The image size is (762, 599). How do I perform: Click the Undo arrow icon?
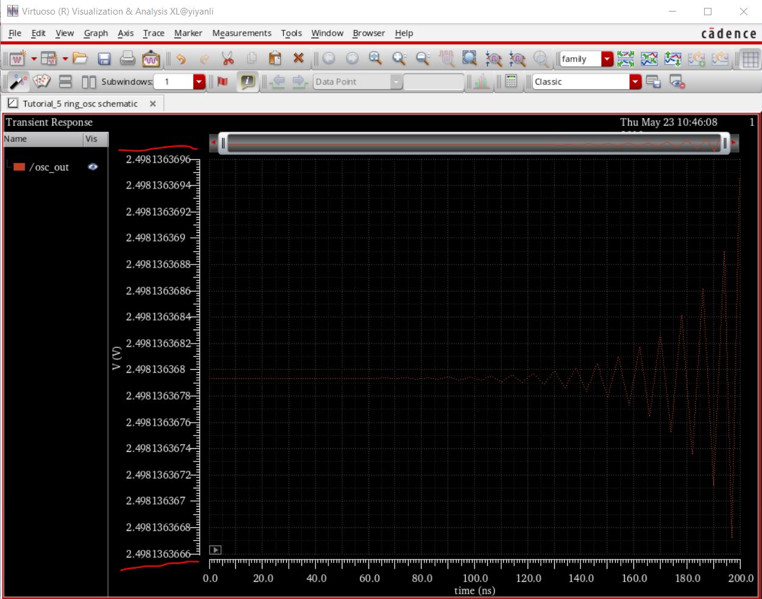pos(181,58)
